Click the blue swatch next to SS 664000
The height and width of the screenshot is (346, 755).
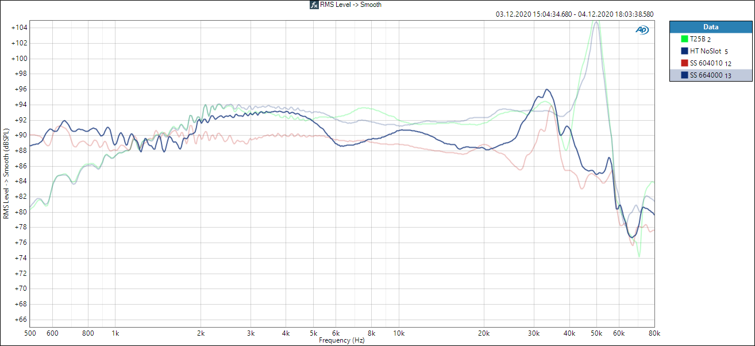(684, 75)
